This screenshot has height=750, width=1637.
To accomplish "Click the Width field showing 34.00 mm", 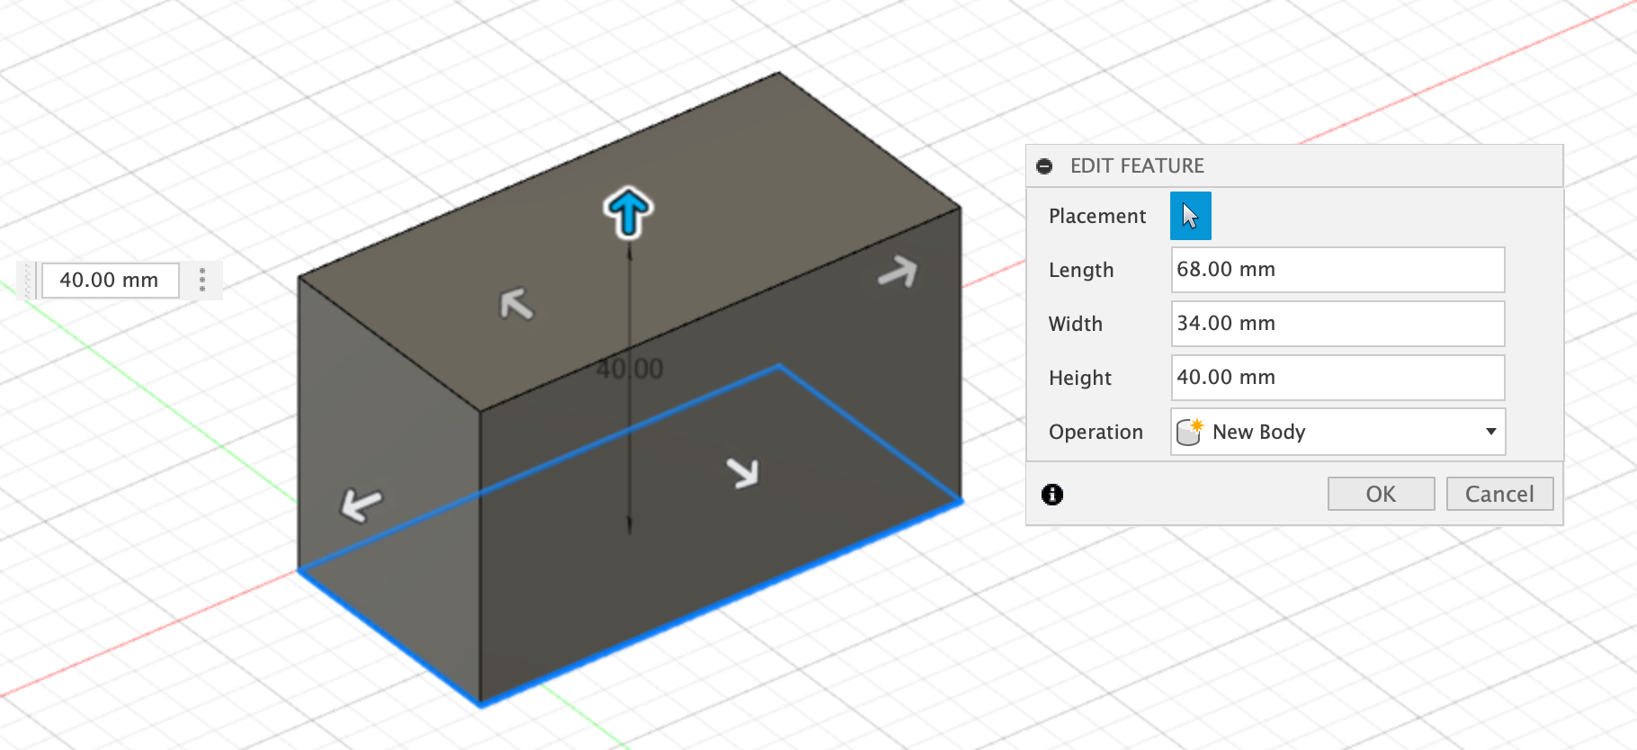I will (1337, 324).
